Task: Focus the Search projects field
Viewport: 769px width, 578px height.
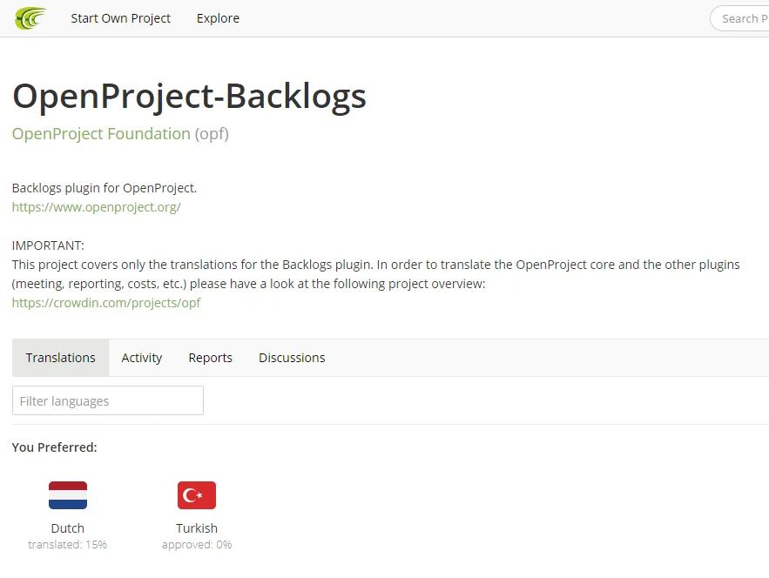Action: click(x=740, y=18)
